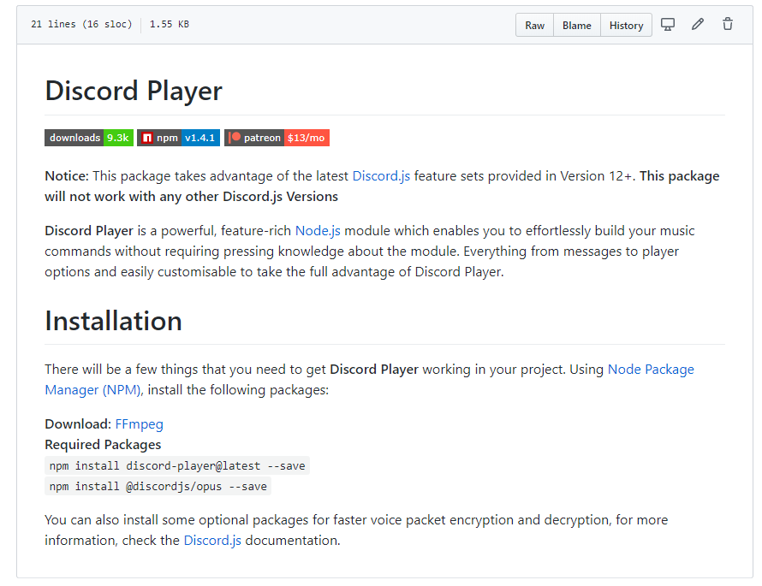The width and height of the screenshot is (762, 586).
Task: Click the 'npm install @discordjs/opus --save' code
Action: (x=158, y=487)
